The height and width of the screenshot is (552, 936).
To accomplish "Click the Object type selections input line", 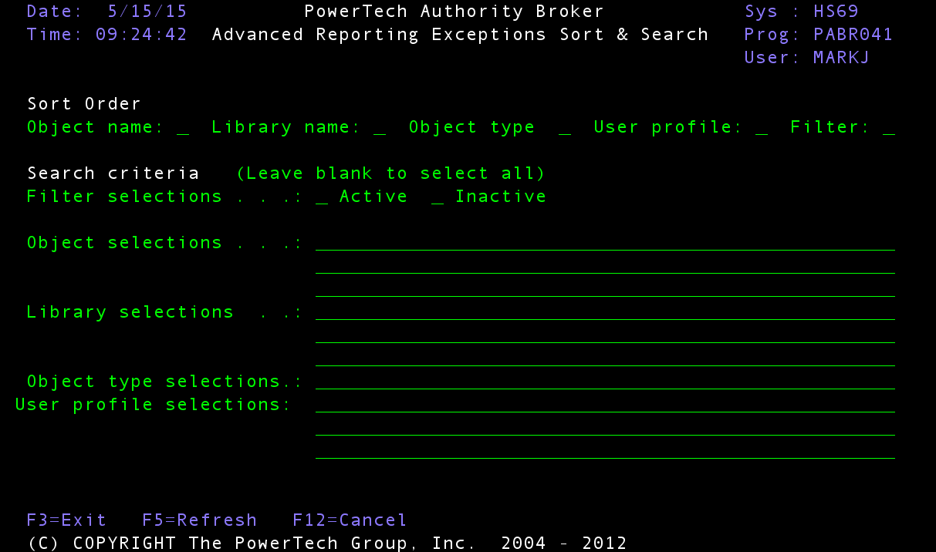I will click(605, 382).
